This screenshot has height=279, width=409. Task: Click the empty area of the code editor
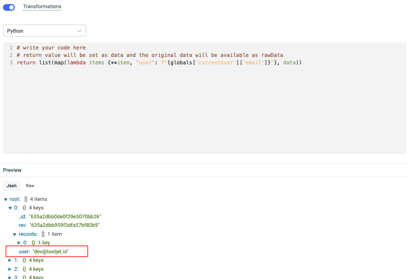(x=204, y=112)
